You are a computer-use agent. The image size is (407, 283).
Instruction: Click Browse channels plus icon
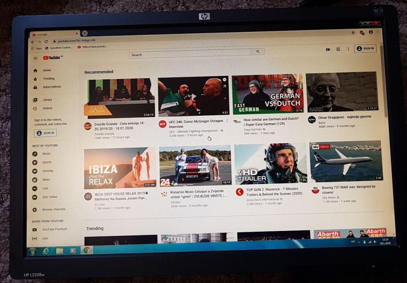point(35,209)
